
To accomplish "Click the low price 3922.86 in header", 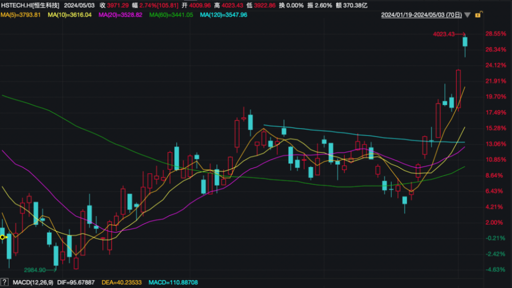I will pos(265,5).
